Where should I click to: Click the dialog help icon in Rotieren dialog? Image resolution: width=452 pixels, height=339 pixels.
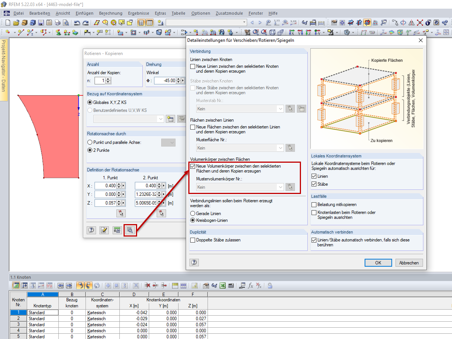91,230
